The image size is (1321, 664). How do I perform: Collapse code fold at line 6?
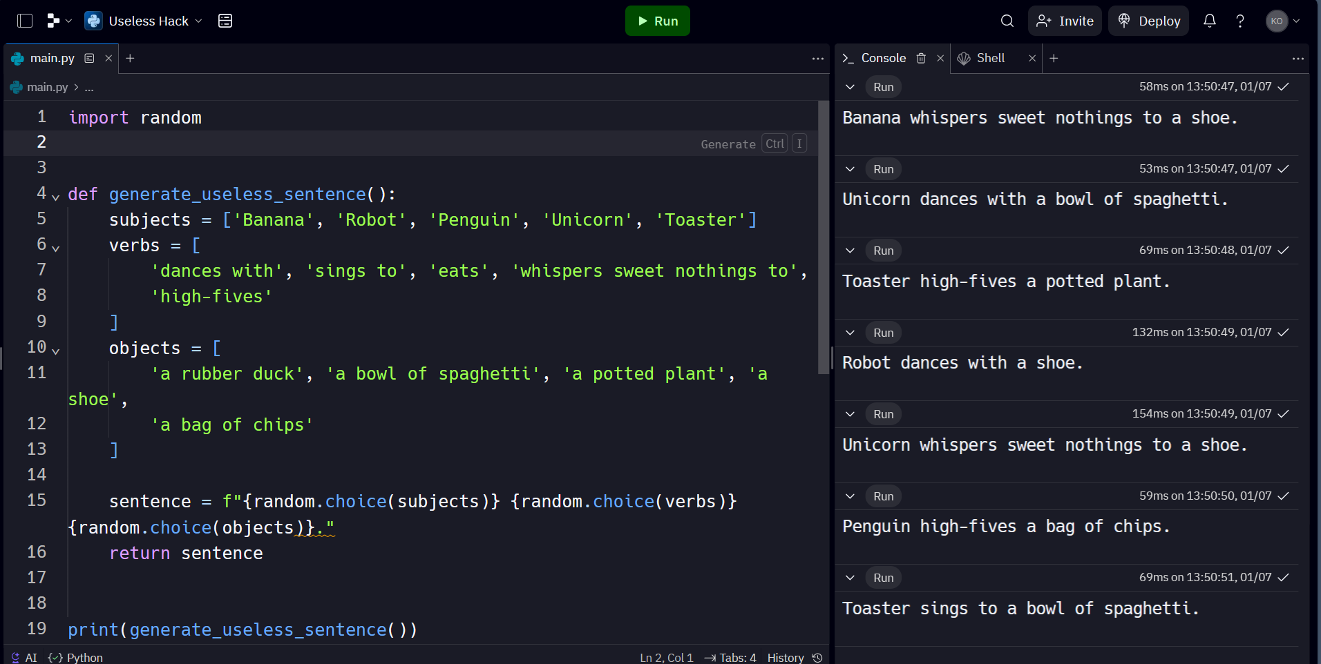click(56, 248)
